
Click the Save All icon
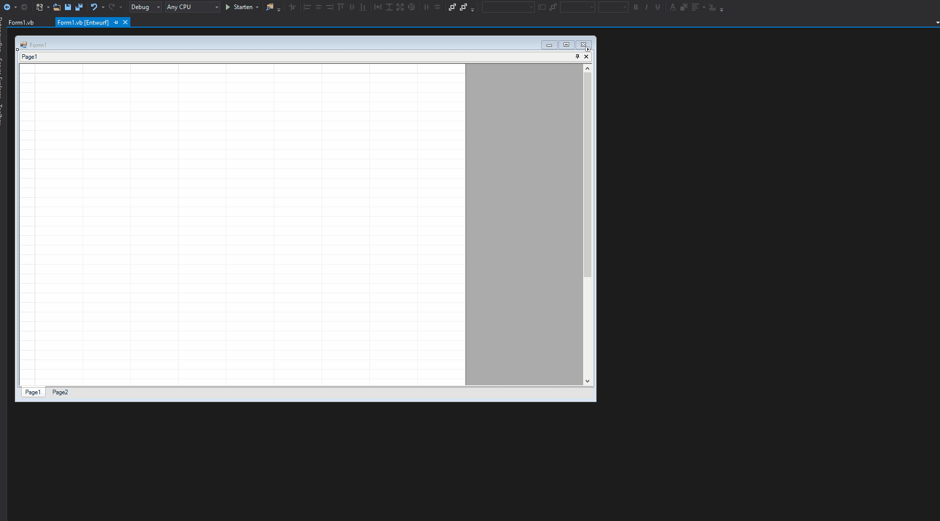tap(79, 7)
